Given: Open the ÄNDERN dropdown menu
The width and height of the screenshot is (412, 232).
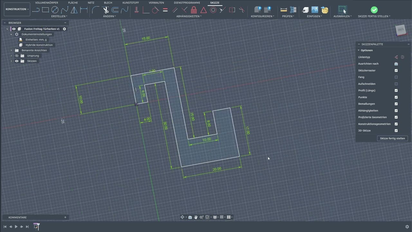Looking at the screenshot, I should [x=109, y=16].
